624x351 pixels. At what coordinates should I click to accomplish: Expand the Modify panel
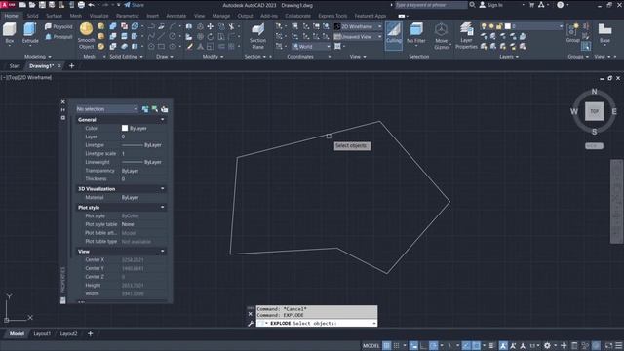[213, 57]
